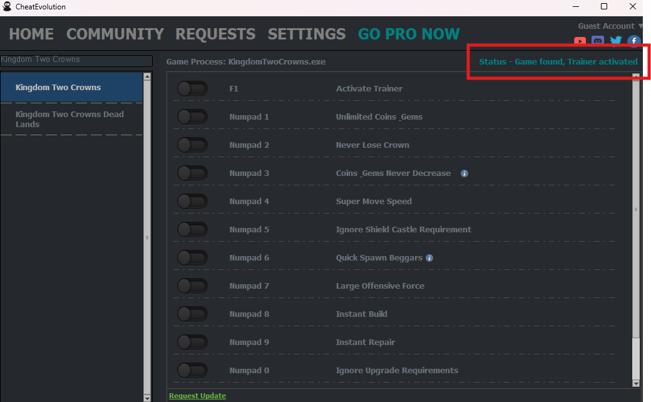651x402 pixels.
Task: Click the Numpad 0 hotkey label
Action: tap(249, 371)
